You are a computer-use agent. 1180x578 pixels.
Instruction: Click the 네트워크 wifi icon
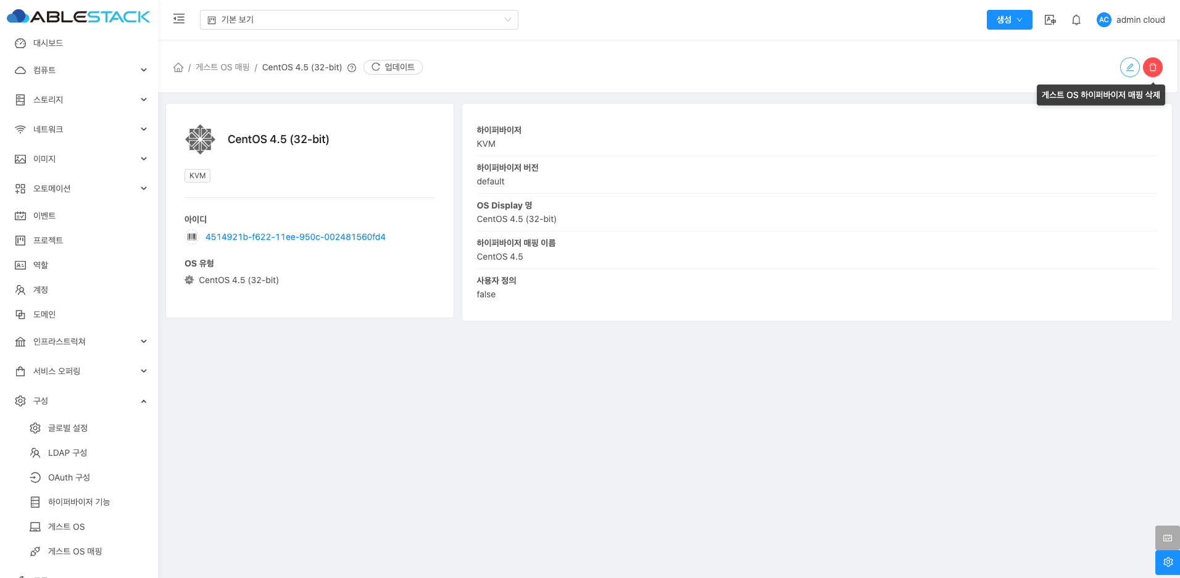tap(20, 130)
